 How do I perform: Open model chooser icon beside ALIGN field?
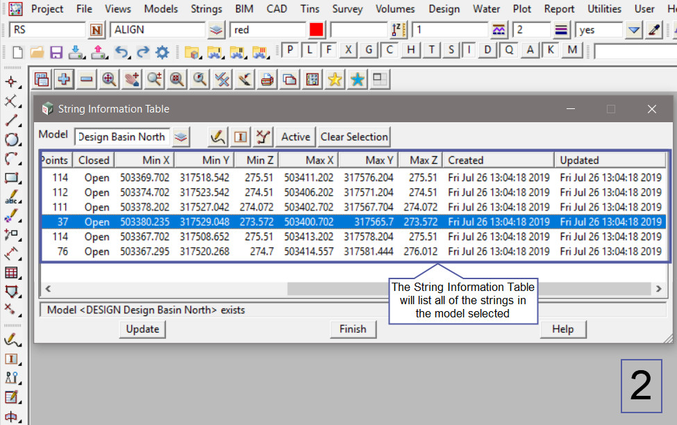[x=217, y=30]
